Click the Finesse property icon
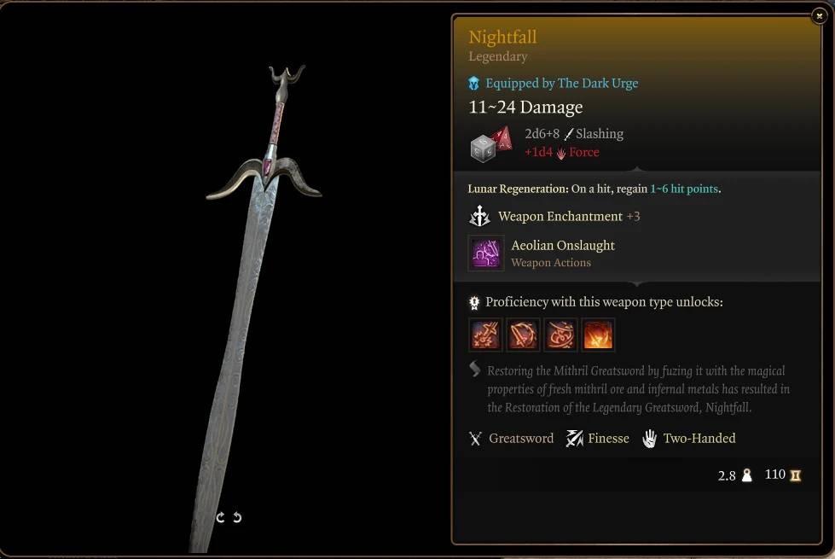The image size is (835, 559). click(x=574, y=439)
